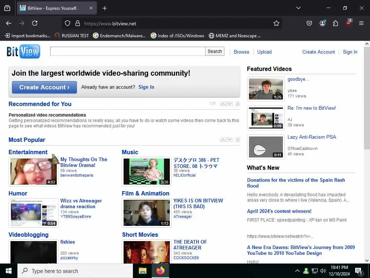Close the BitView tab
The image size is (370, 278).
[x=91, y=8]
